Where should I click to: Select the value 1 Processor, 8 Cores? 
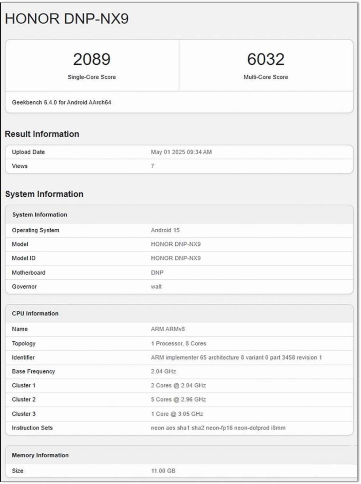[x=179, y=344]
